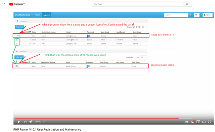Open the navbar gear settings dropdown

[x=197, y=15]
